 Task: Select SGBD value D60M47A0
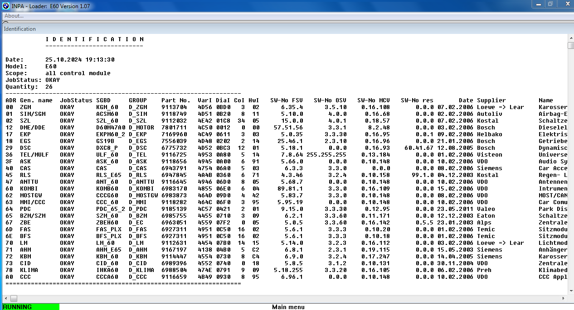(111, 127)
